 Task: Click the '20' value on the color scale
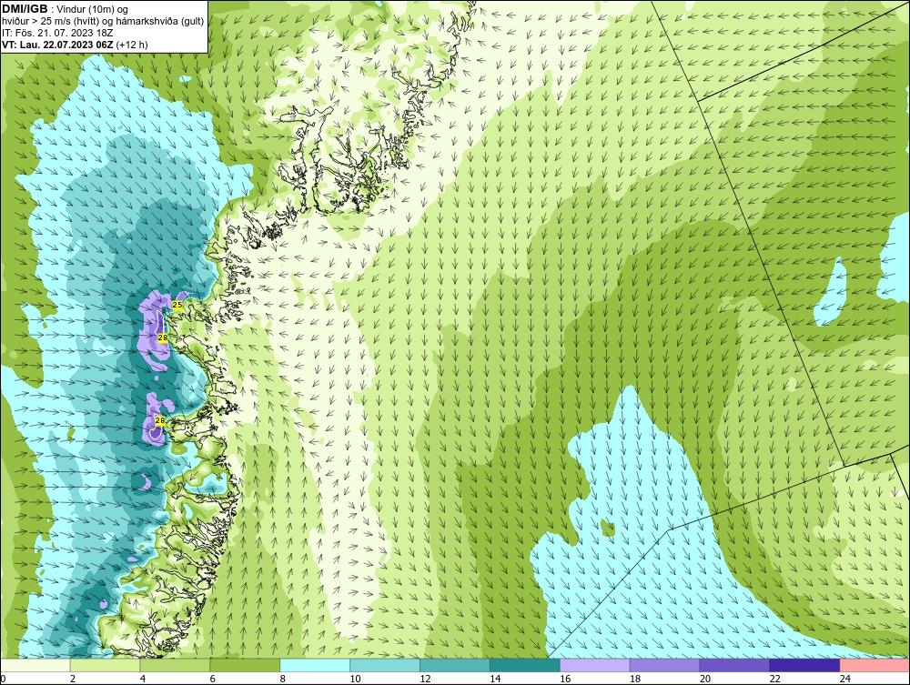point(705,679)
